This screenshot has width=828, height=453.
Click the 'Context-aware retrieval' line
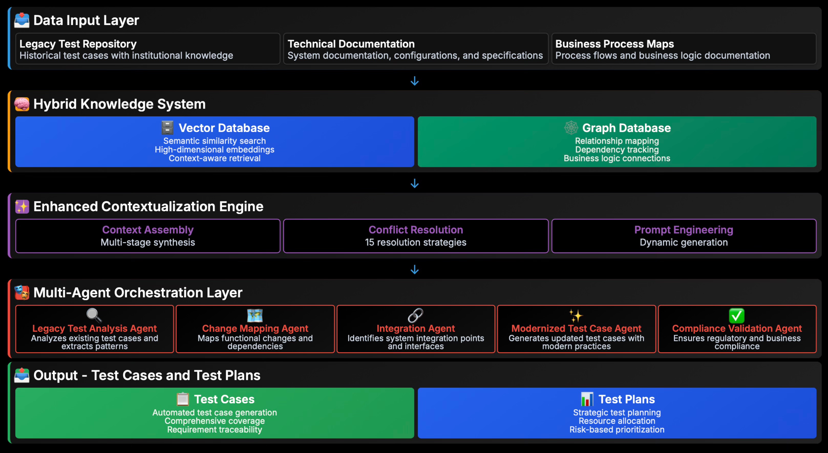[x=214, y=158]
